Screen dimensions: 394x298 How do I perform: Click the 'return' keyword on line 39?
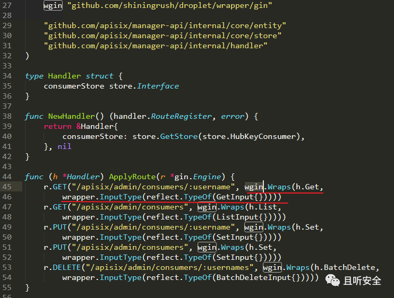coord(57,126)
